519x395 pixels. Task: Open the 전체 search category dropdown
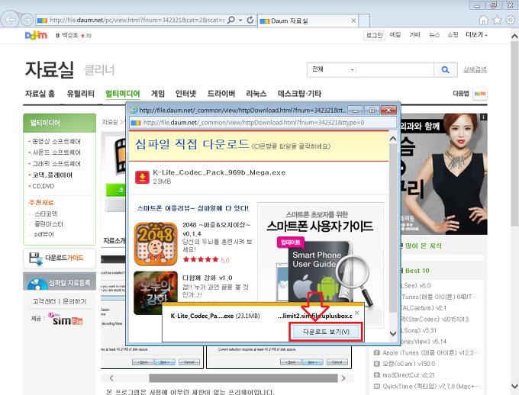tap(332, 70)
